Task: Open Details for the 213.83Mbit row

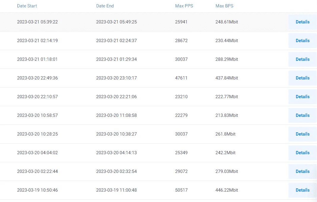Action: pyautogui.click(x=302, y=115)
